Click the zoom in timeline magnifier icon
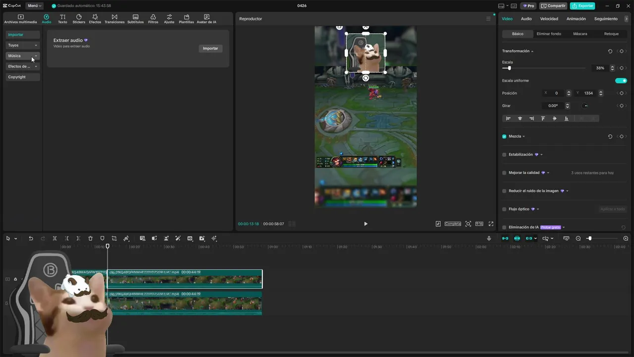 (626, 238)
